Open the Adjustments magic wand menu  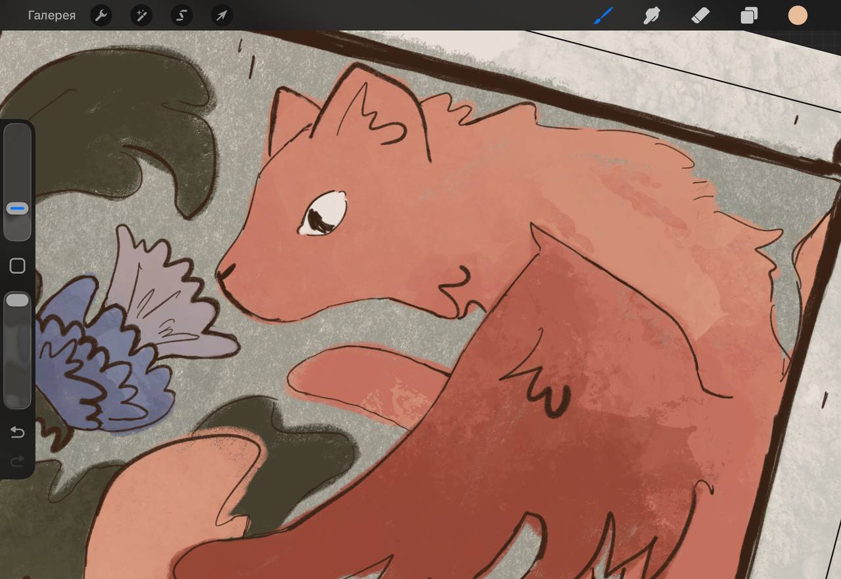[x=141, y=15]
